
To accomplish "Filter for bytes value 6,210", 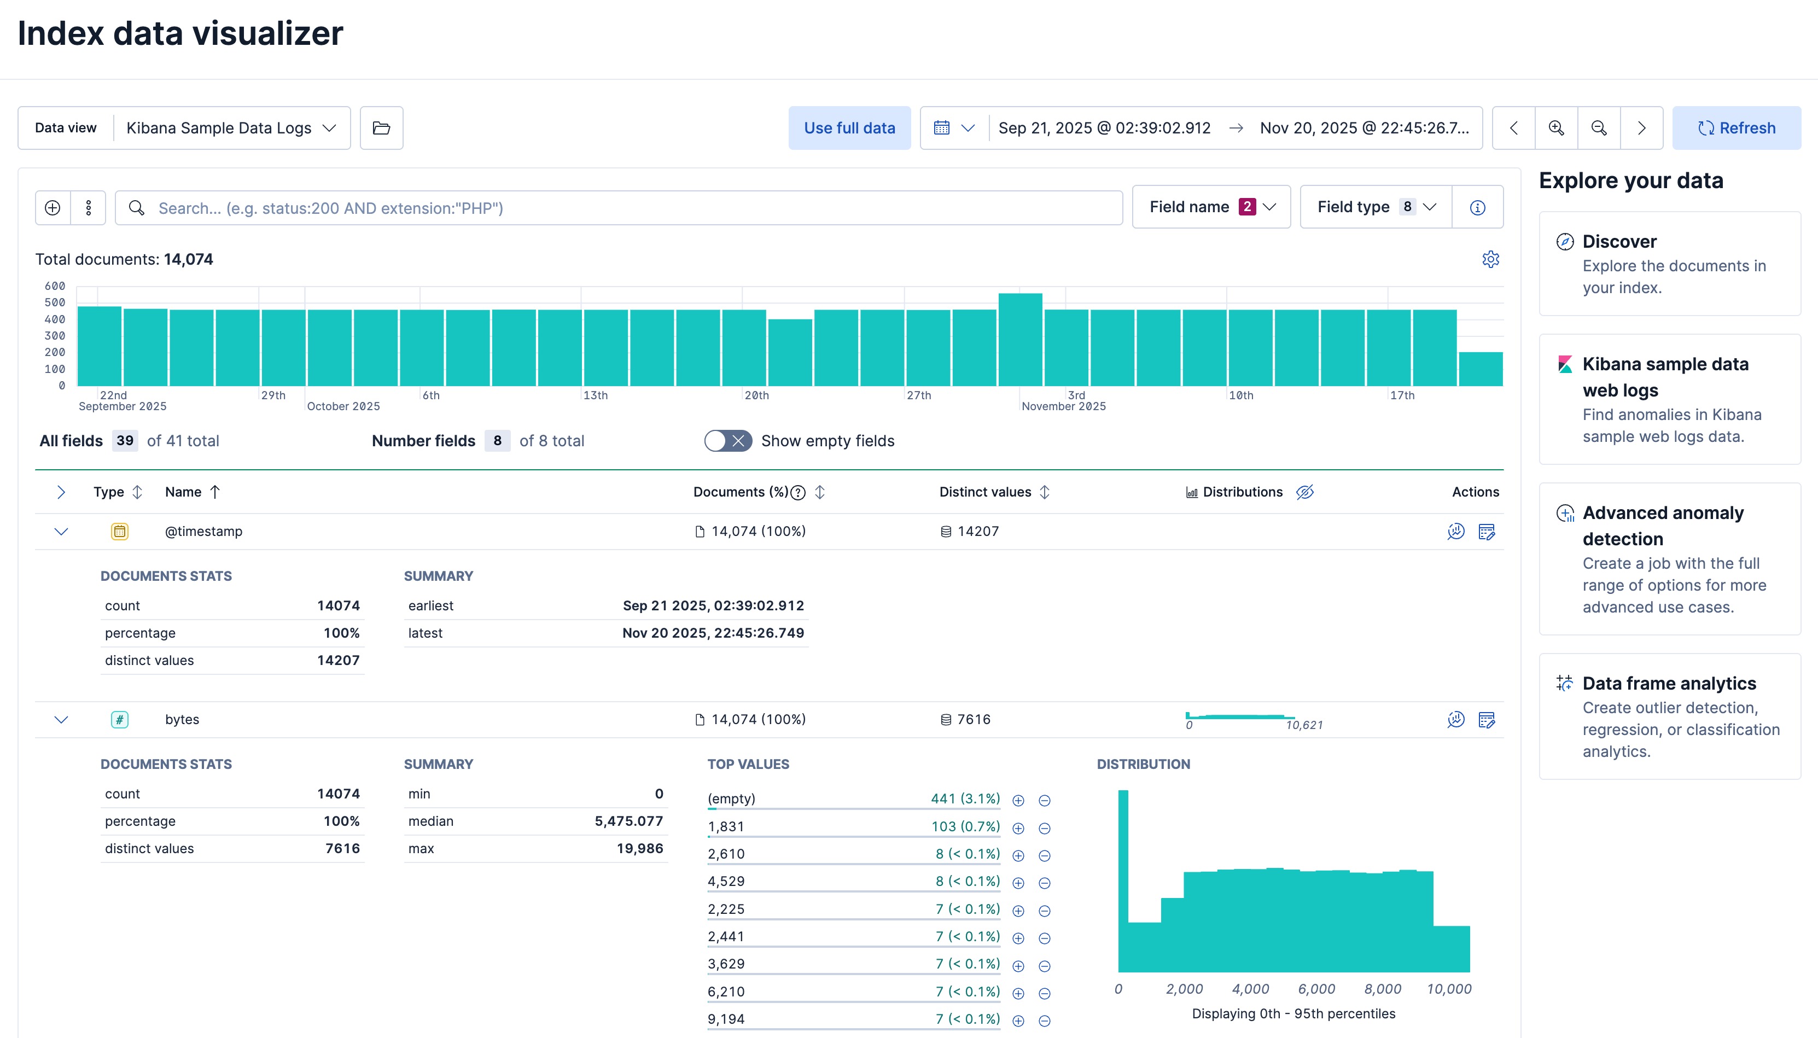I will [x=1018, y=993].
